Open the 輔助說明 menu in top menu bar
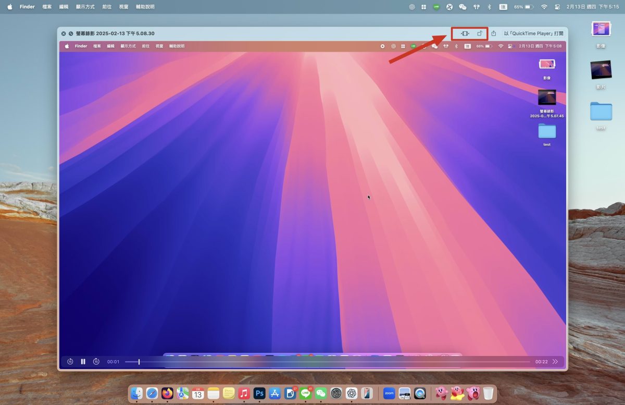 tap(145, 7)
